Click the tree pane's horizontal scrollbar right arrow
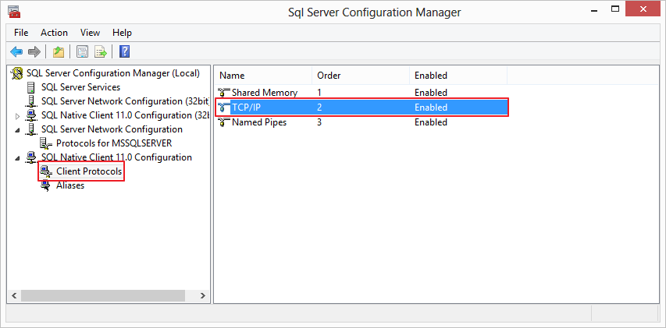This screenshot has width=666, height=328. [204, 296]
